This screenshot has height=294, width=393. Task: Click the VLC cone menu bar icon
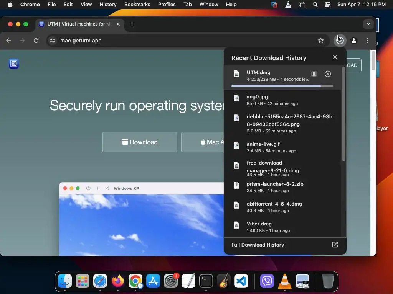click(x=288, y=4)
